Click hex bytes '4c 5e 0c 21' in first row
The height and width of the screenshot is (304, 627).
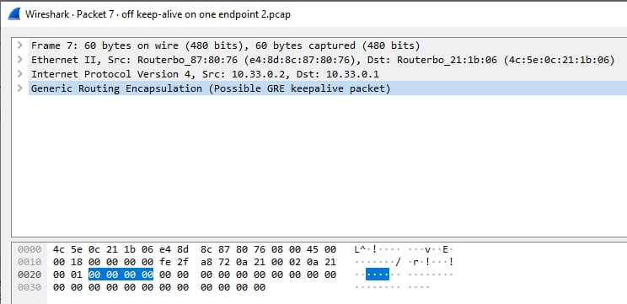85,249
